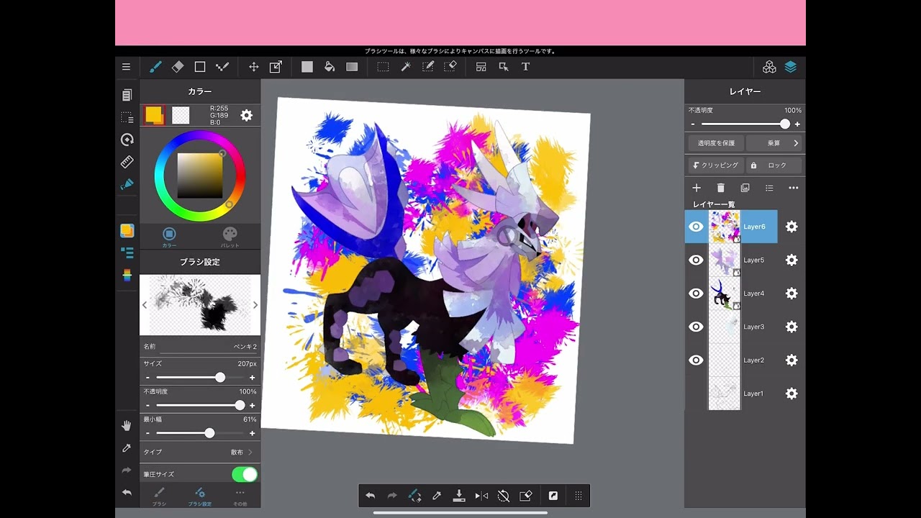Viewport: 921px width, 518px height.
Task: Open Layer4 settings gear
Action: point(791,294)
